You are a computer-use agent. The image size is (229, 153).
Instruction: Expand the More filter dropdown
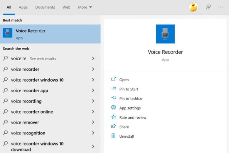coord(85,7)
